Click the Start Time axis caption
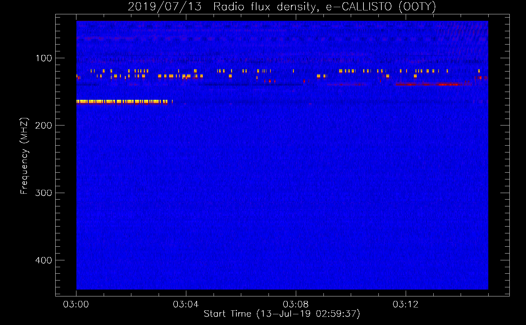This screenshot has width=526, height=325. (282, 314)
